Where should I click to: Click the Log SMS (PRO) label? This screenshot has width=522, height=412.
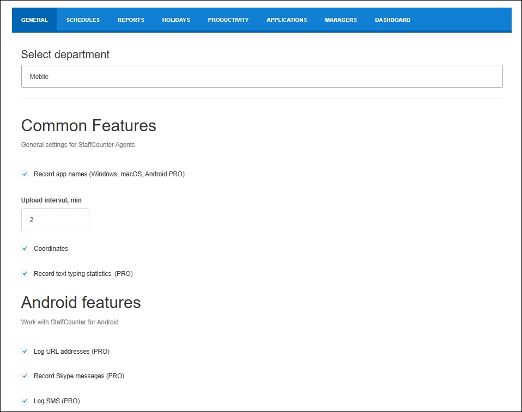(x=57, y=401)
